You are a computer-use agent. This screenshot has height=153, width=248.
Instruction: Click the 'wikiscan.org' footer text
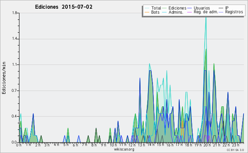124,149
